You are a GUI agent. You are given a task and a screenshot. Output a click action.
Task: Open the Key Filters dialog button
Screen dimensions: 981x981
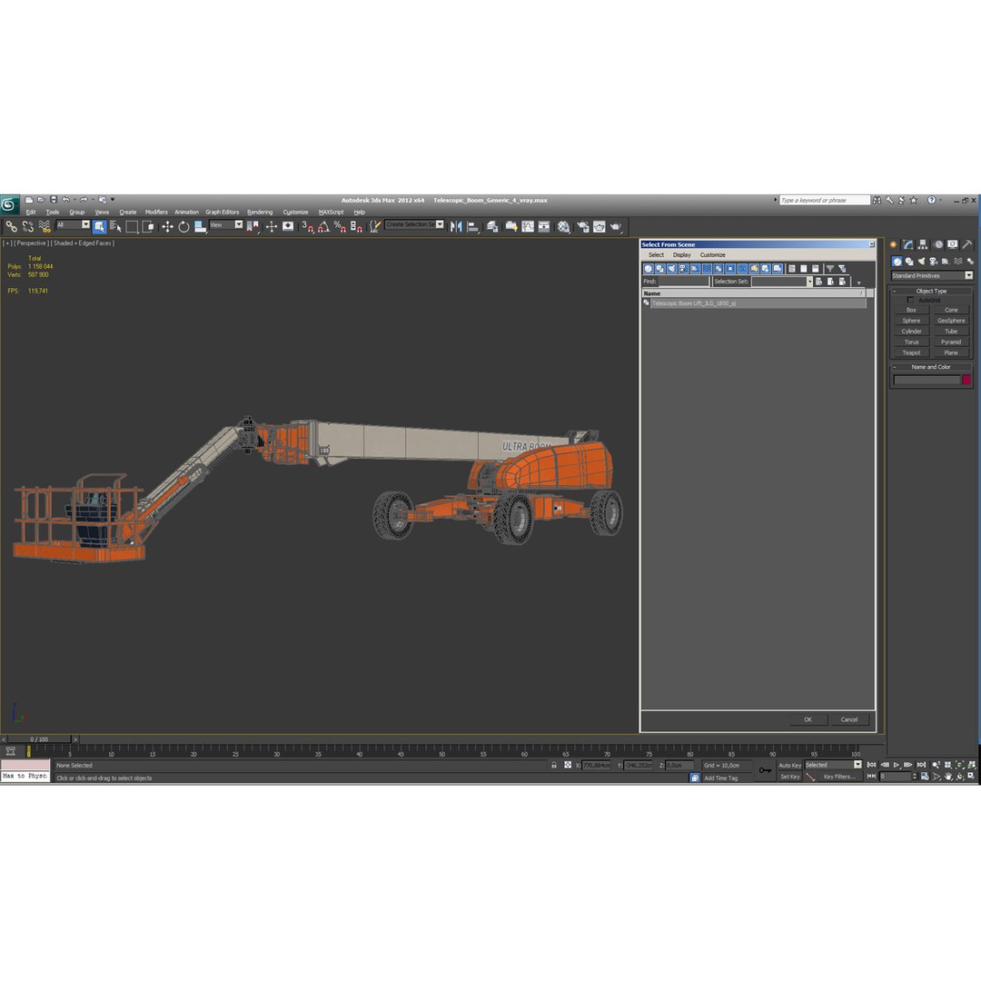[839, 777]
